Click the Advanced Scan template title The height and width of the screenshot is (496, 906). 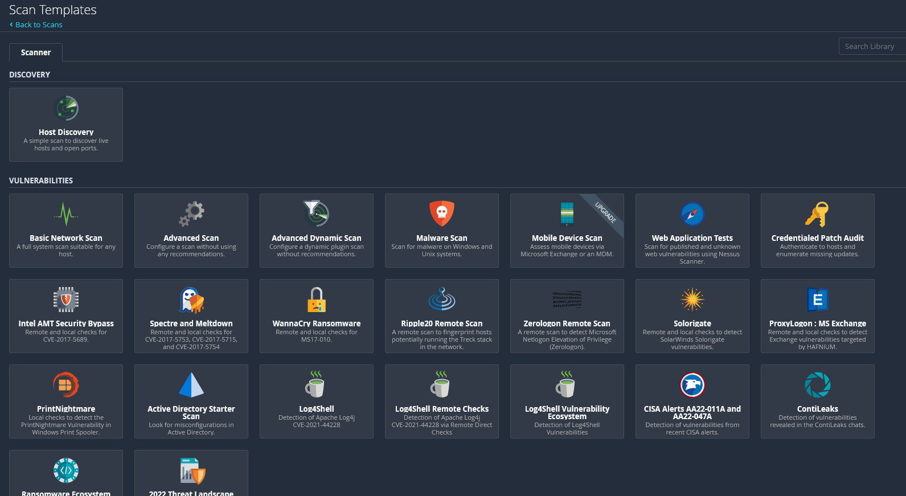[191, 238]
